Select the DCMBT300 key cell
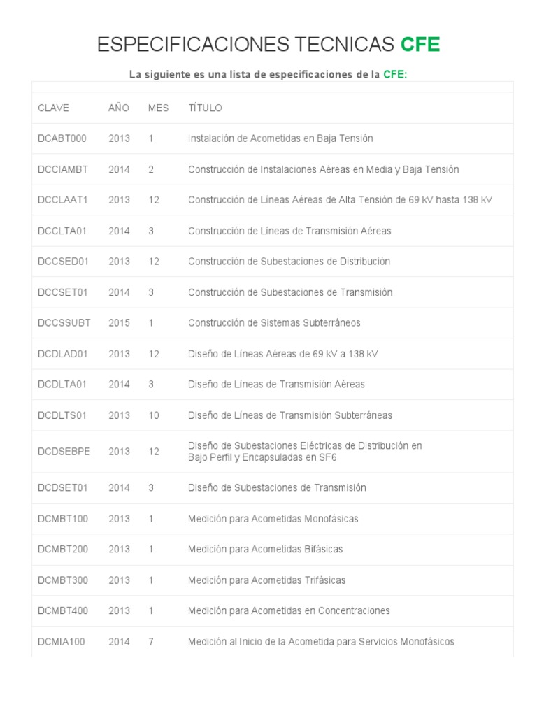This screenshot has height=716, width=537. [63, 580]
